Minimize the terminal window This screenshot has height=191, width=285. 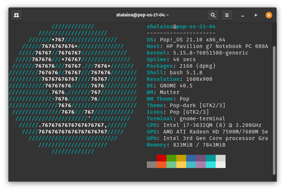(x=242, y=15)
